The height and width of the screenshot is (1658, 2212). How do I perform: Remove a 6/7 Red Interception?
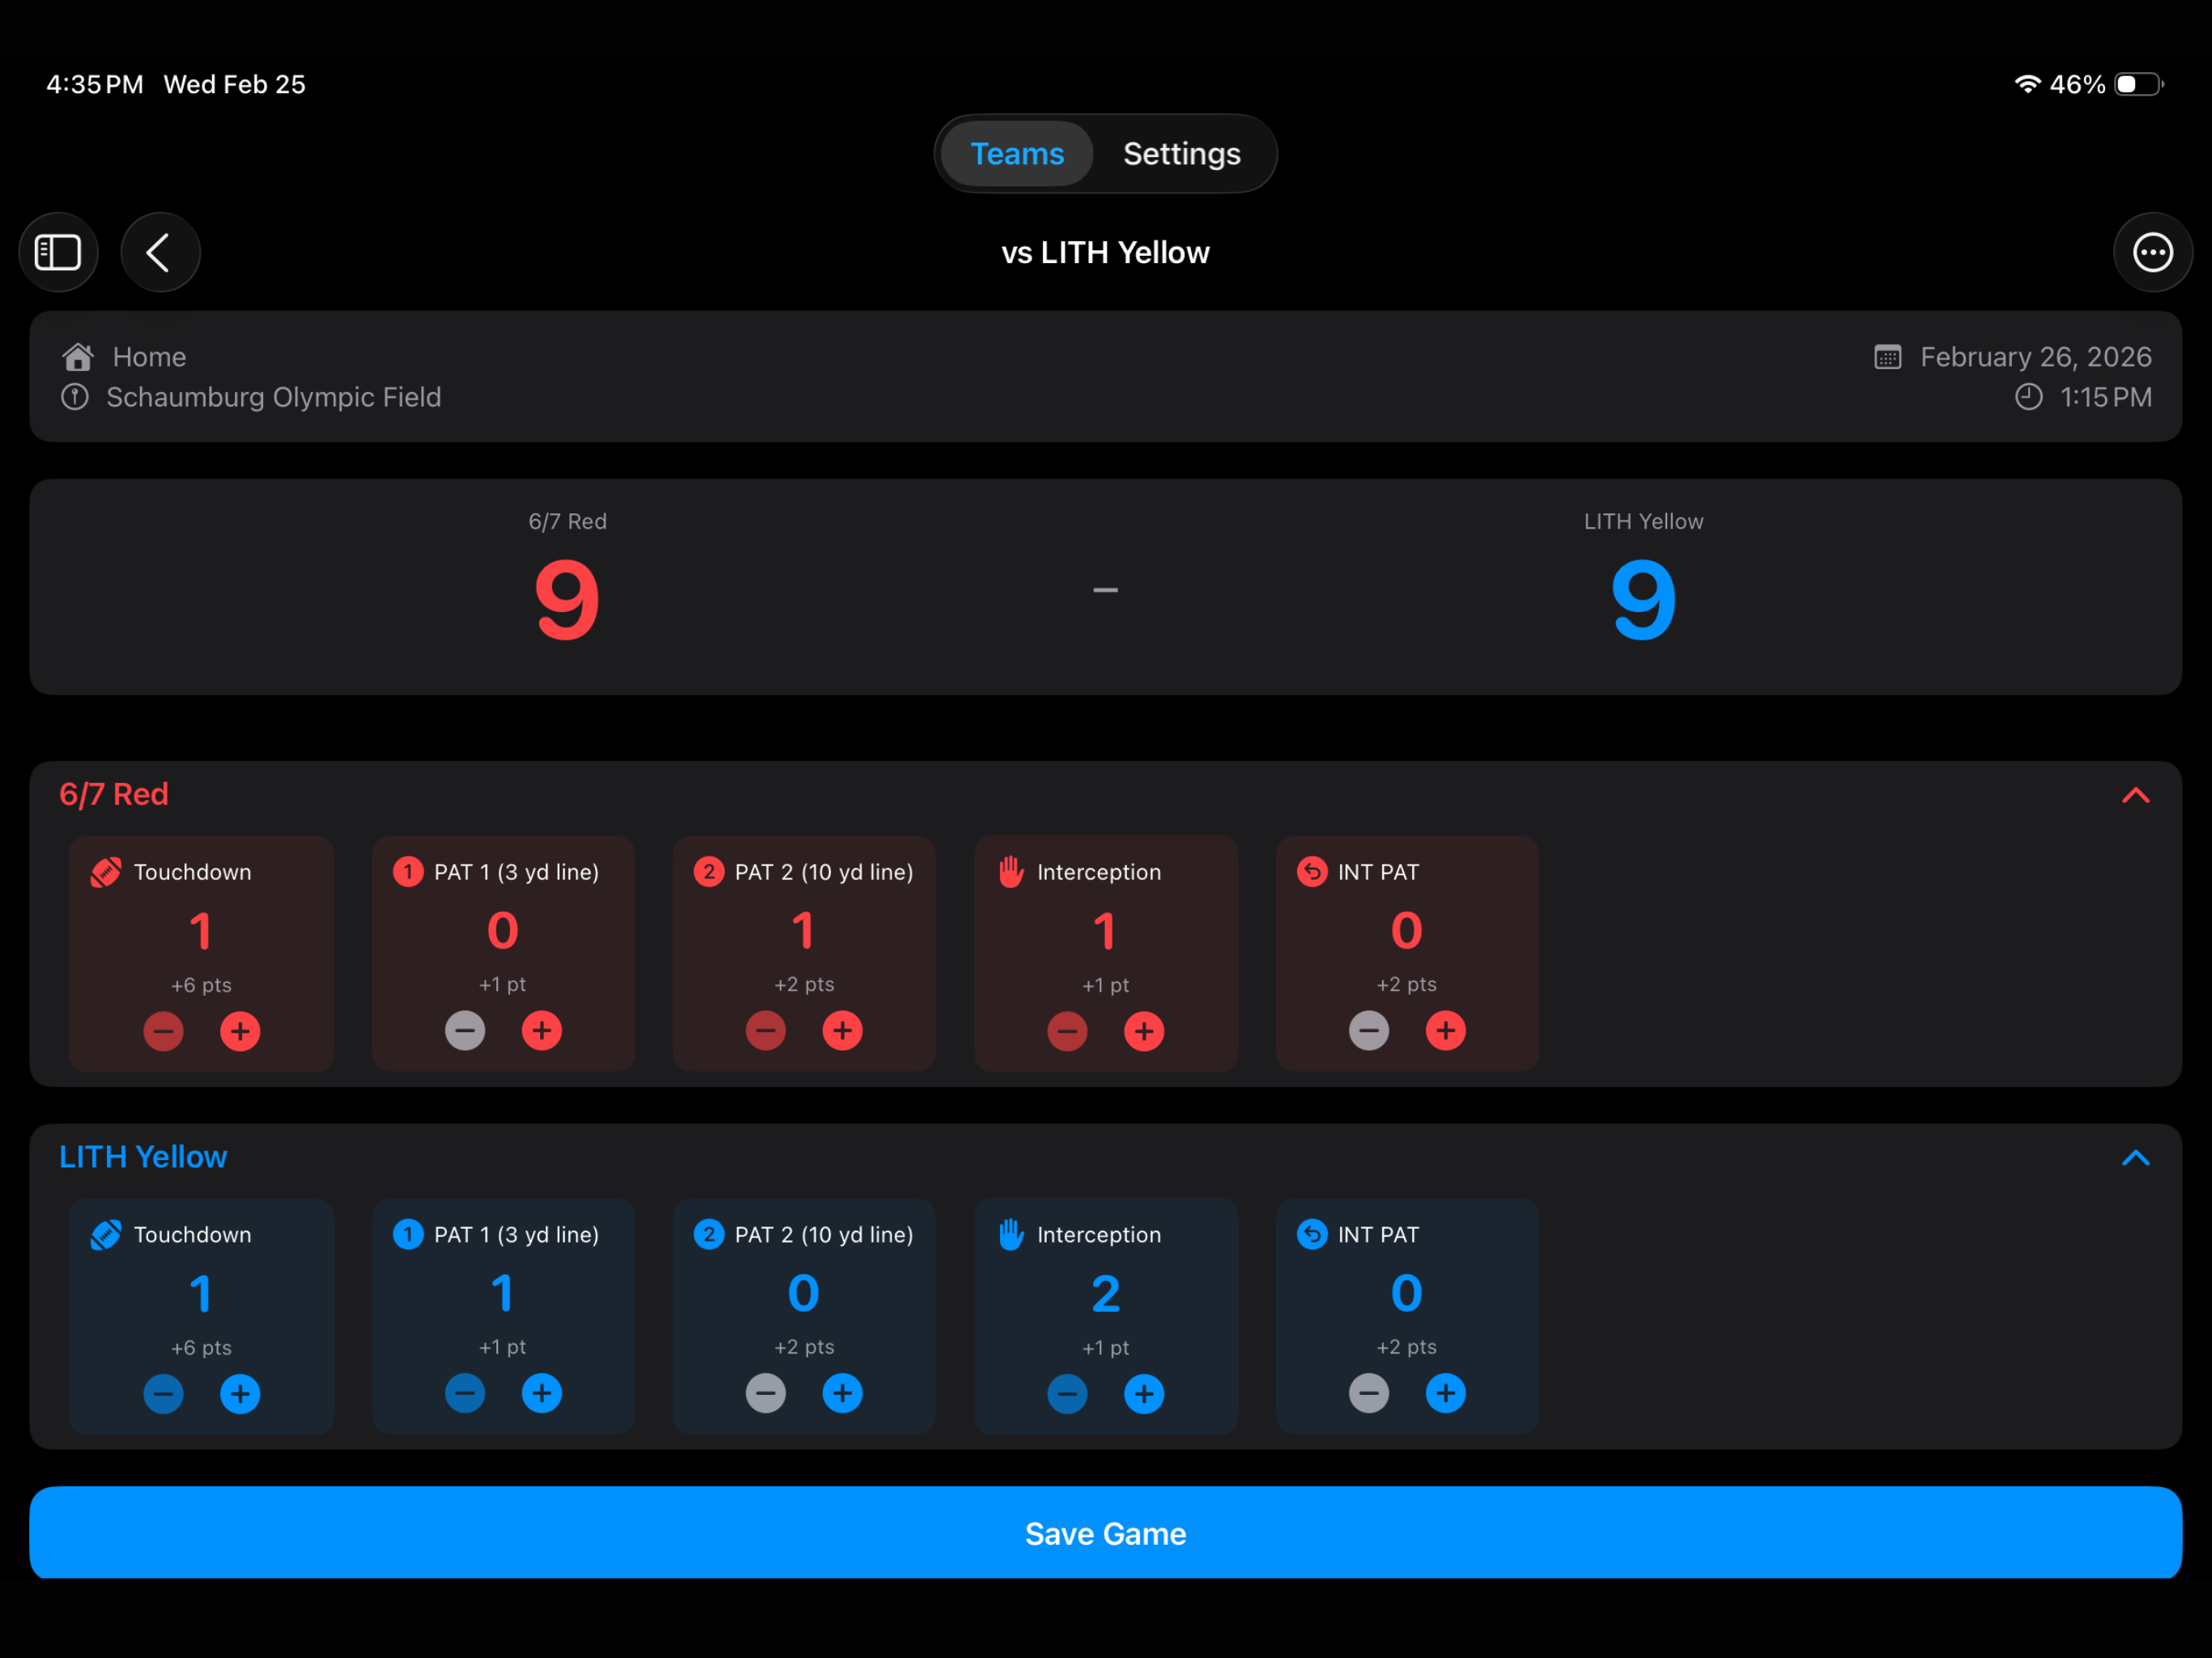[1067, 1031]
